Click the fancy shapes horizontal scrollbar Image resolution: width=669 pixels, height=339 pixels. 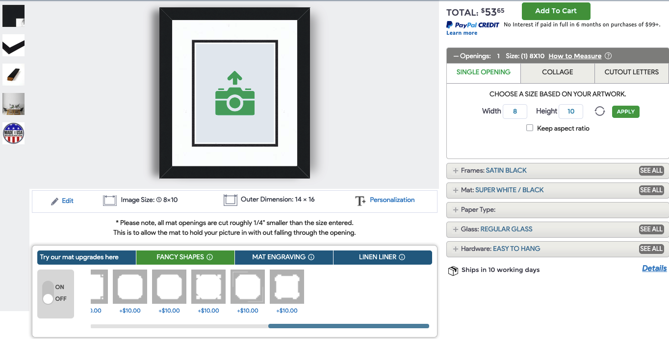click(348, 326)
